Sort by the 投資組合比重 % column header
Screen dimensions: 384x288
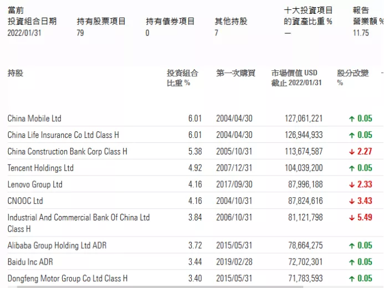click(x=182, y=78)
